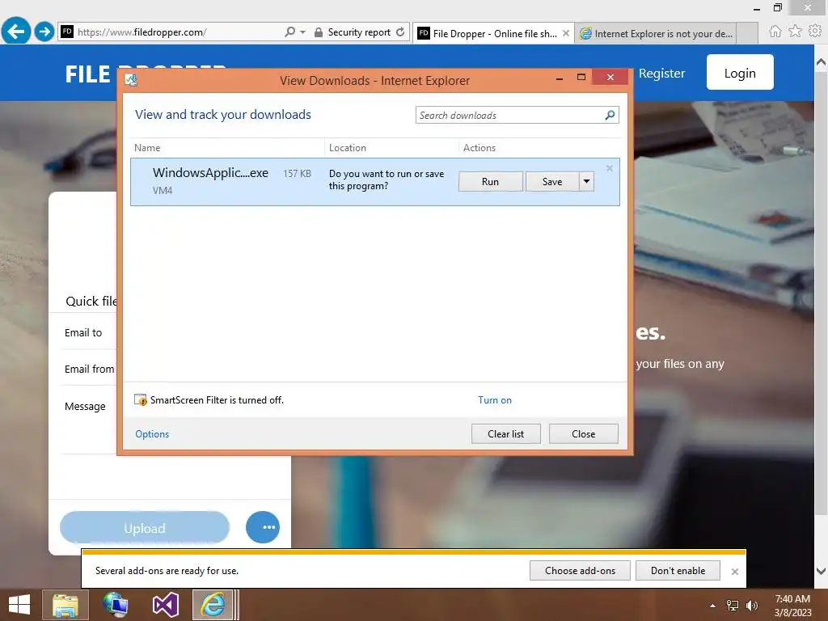Select the WindowsApplic....exe file name
828x621 pixels.
pos(210,173)
